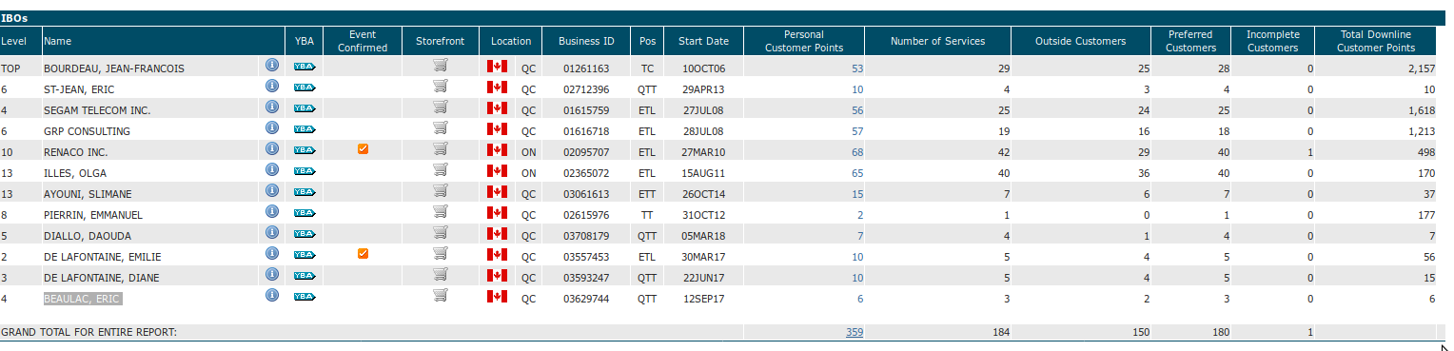
Task: Open info icon for ILLES, OLGA
Action: tap(271, 170)
